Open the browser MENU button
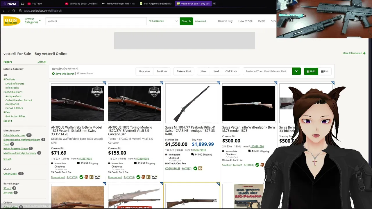The width and height of the screenshot is (372, 209). click(x=10, y=3)
